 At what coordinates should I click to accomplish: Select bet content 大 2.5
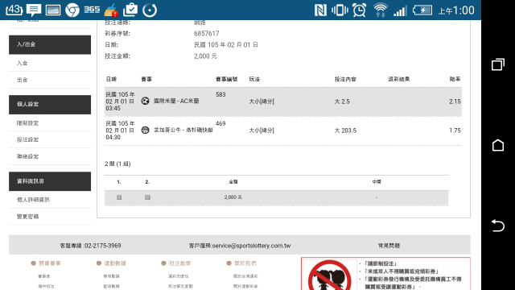(x=342, y=101)
